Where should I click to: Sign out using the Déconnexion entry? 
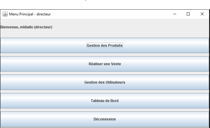pos(105,119)
